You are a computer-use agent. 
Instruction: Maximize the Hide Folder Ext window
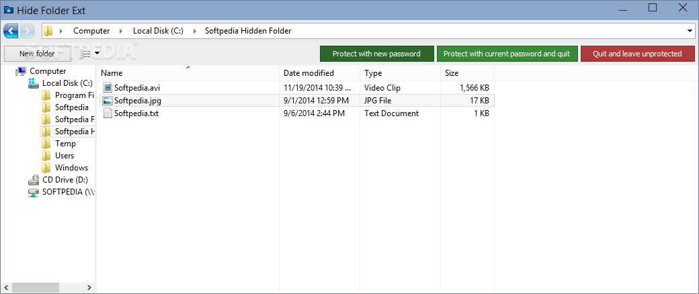click(653, 7)
